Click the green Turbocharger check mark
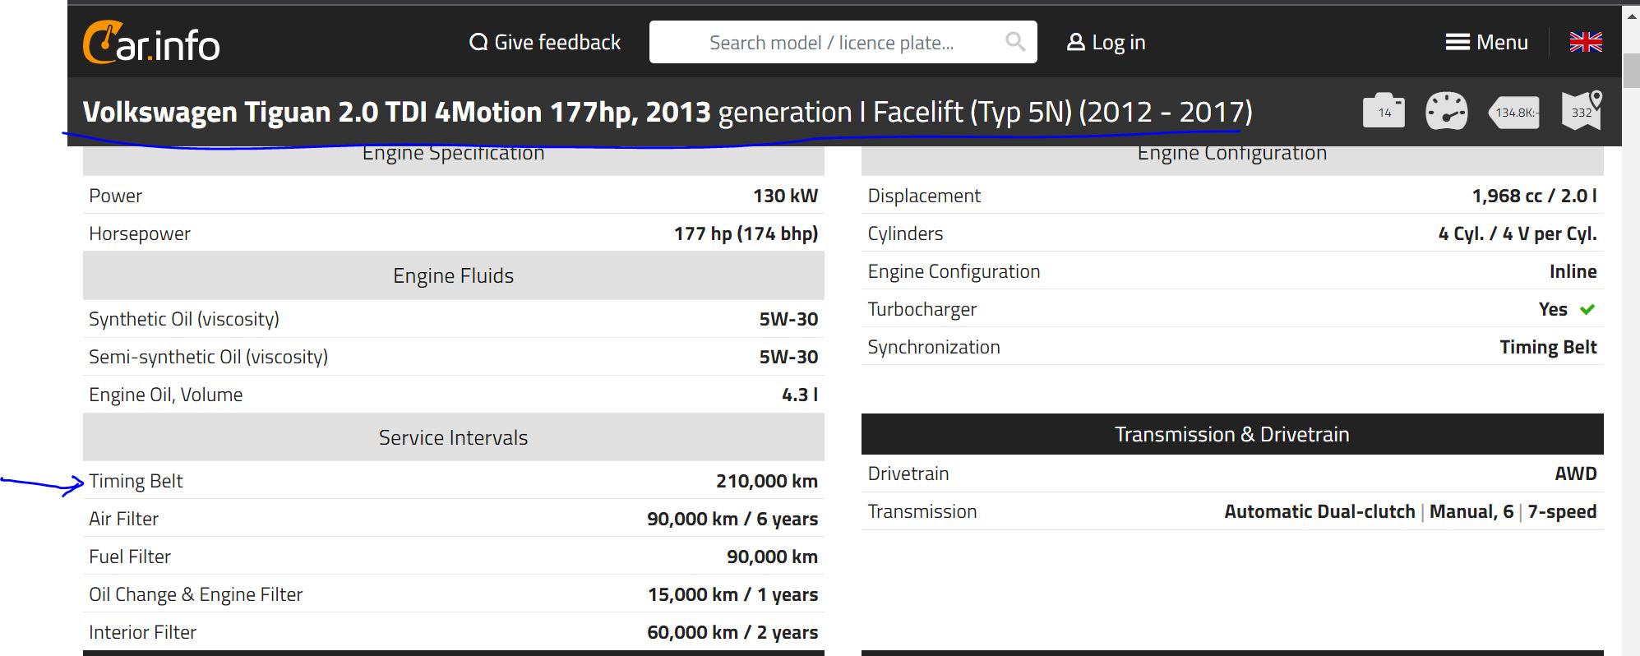The height and width of the screenshot is (656, 1640). coord(1587,309)
